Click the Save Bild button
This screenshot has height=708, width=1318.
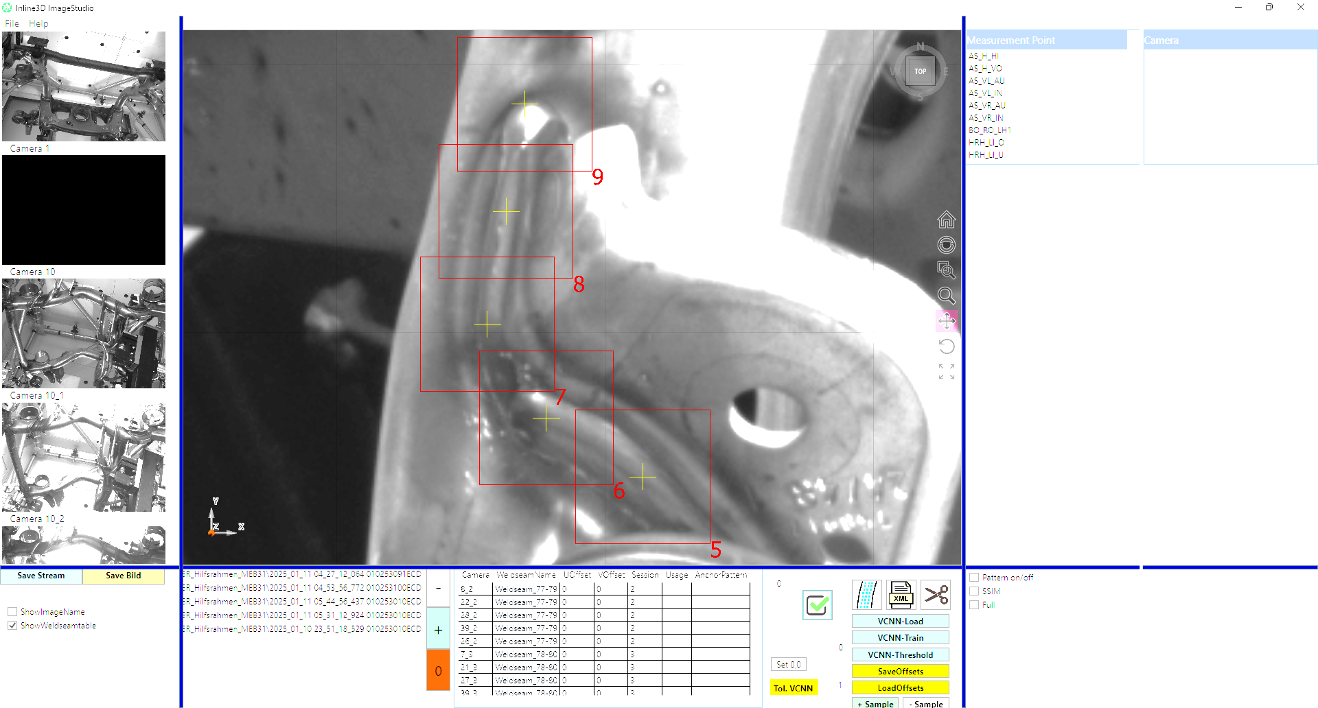124,576
